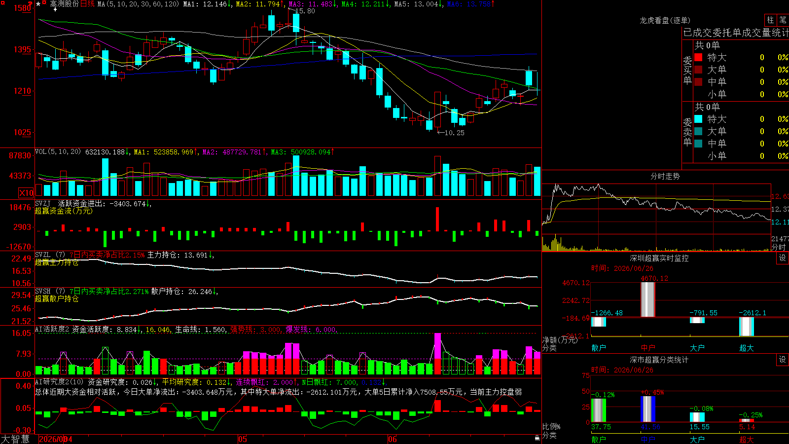Click the teal swatch for 委卖单 中单

click(x=698, y=144)
